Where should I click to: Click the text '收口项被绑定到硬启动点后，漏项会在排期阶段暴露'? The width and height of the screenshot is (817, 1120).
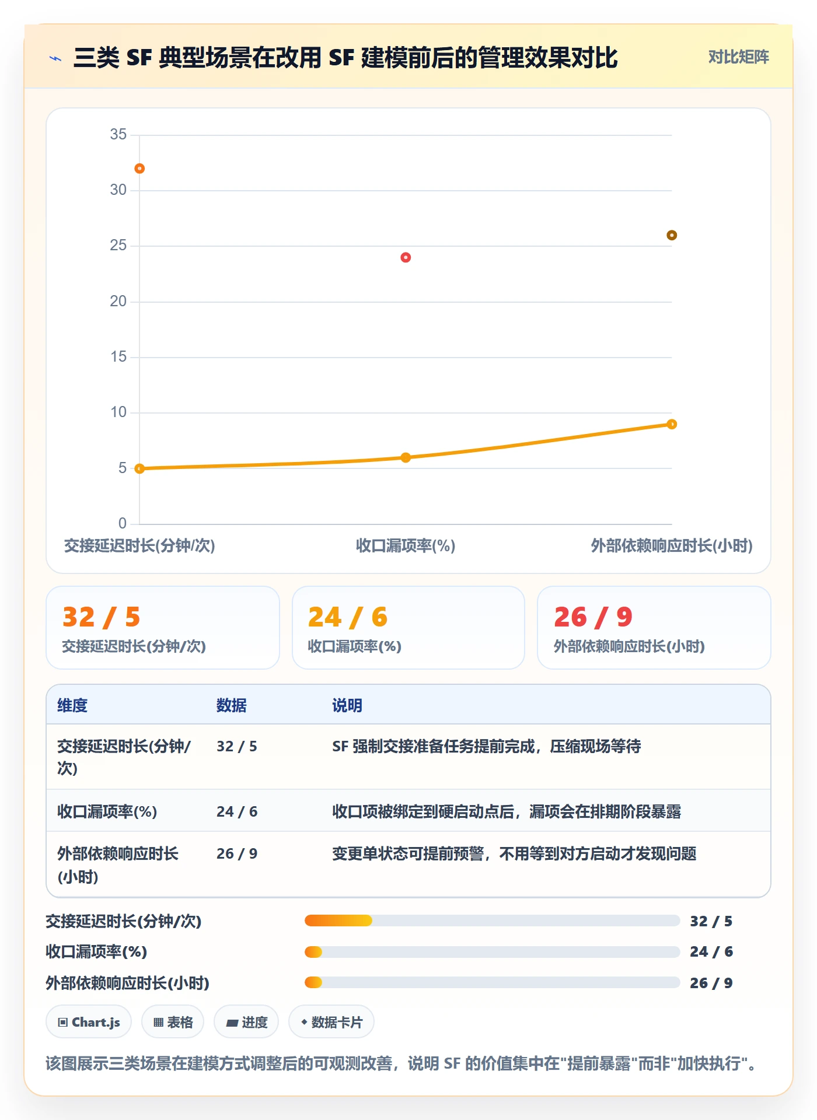[x=507, y=811]
